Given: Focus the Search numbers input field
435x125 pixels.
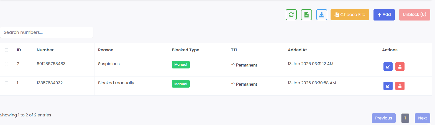Looking at the screenshot, I should [x=47, y=32].
